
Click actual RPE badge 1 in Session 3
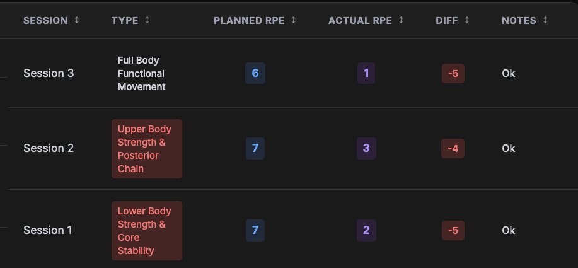coord(366,73)
